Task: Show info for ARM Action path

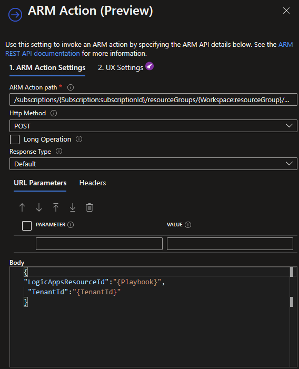Action: (x=71, y=87)
